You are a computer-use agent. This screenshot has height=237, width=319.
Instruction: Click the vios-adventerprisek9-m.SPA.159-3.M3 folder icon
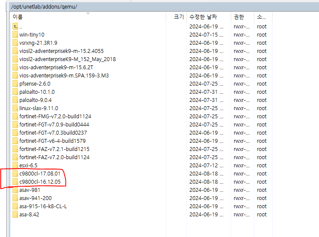click(x=15, y=75)
